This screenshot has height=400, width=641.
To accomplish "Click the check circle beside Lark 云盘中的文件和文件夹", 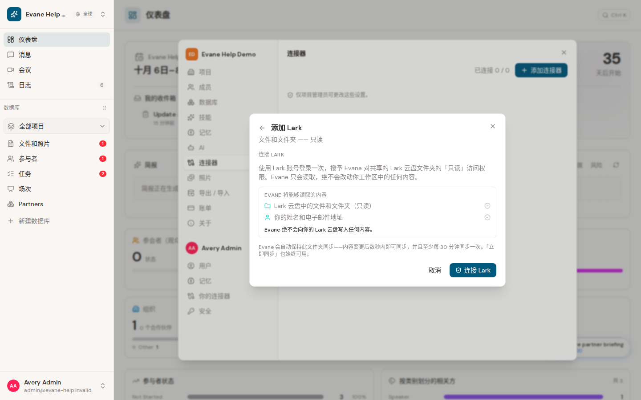I will 487,206.
